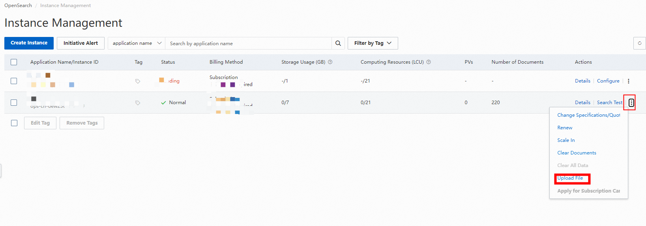646x226 pixels.
Task: Click Apply for Subscription menu entry
Action: [589, 191]
